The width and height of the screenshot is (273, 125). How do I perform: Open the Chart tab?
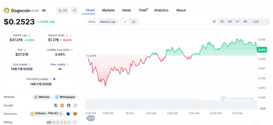point(90,10)
